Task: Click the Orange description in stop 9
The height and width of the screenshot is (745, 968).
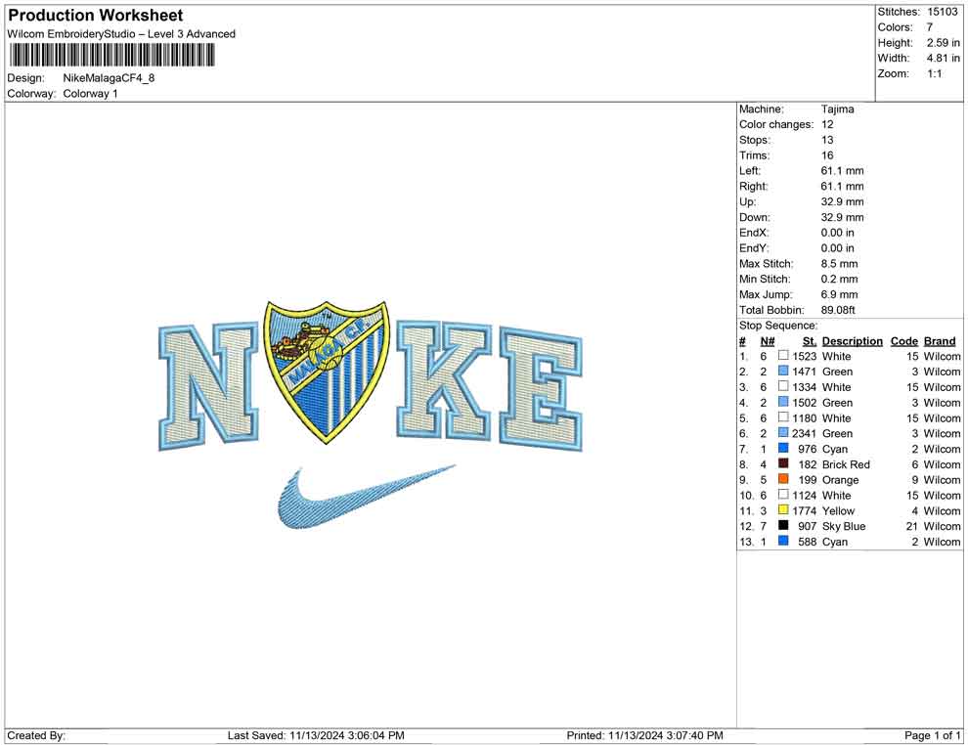Action: point(840,480)
